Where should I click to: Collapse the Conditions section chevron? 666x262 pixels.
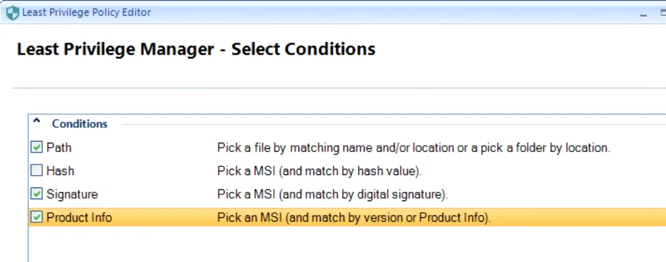[x=36, y=122]
